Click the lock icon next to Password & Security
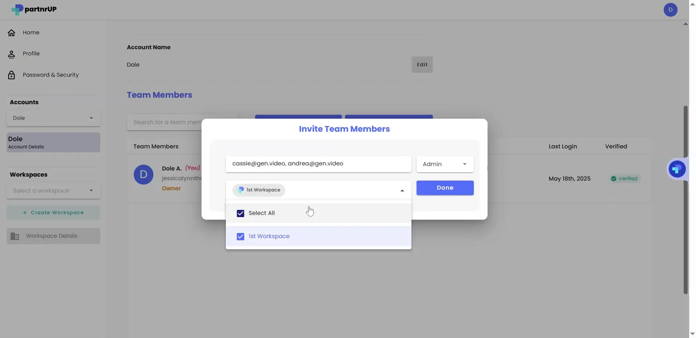This screenshot has width=696, height=338. pyautogui.click(x=12, y=75)
